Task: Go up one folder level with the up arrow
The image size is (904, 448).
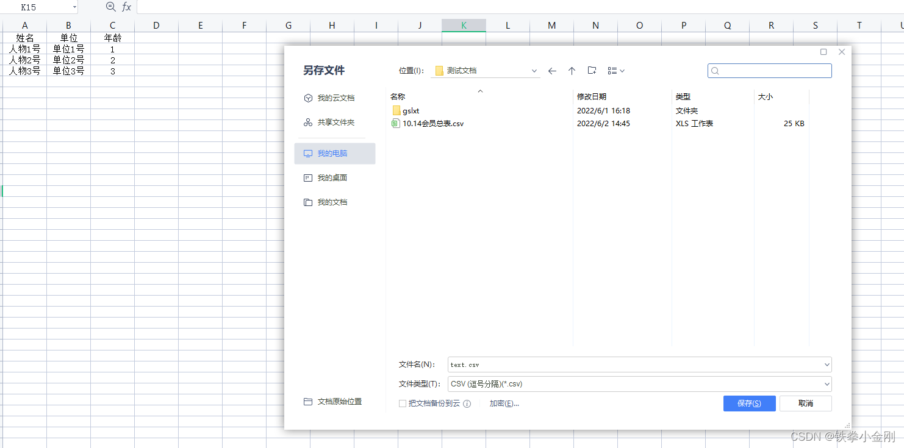Action: [x=572, y=70]
